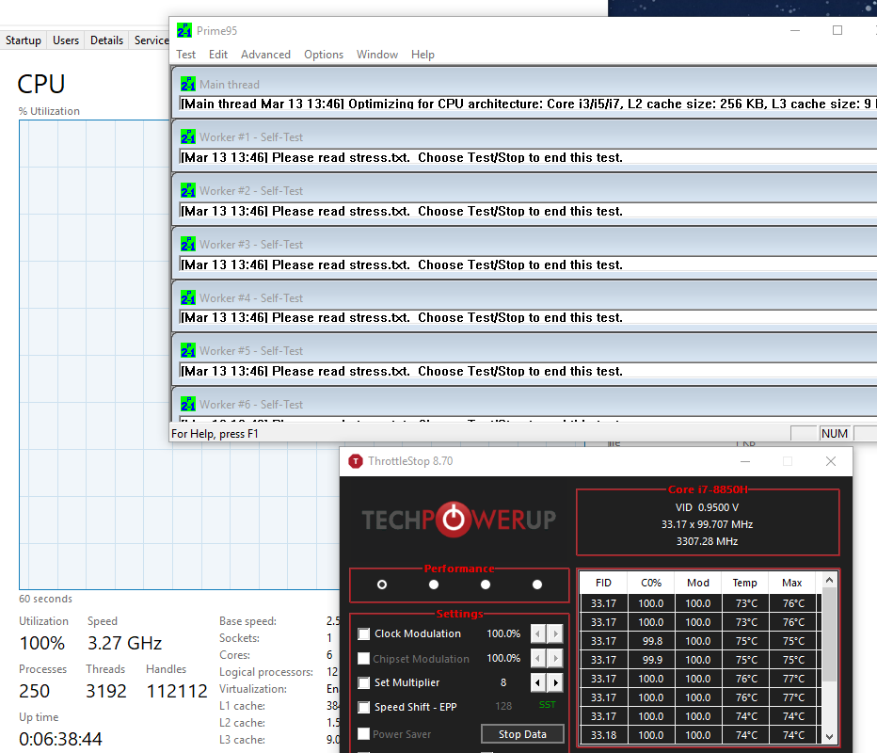Click the 99.8 C0% cell
Image resolution: width=877 pixels, height=753 pixels.
coord(651,641)
